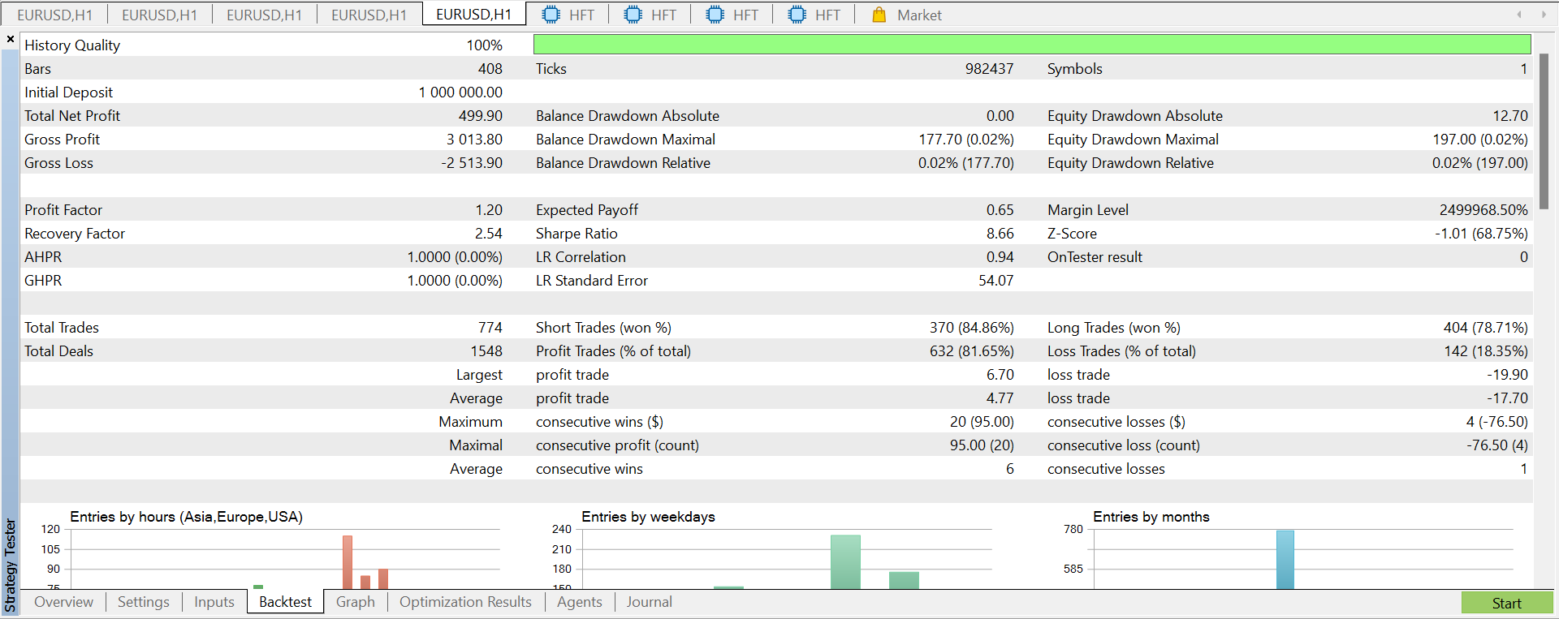Click the vertical scrollbar thumb
Image resolution: width=1559 pixels, height=619 pixels.
point(1544,131)
